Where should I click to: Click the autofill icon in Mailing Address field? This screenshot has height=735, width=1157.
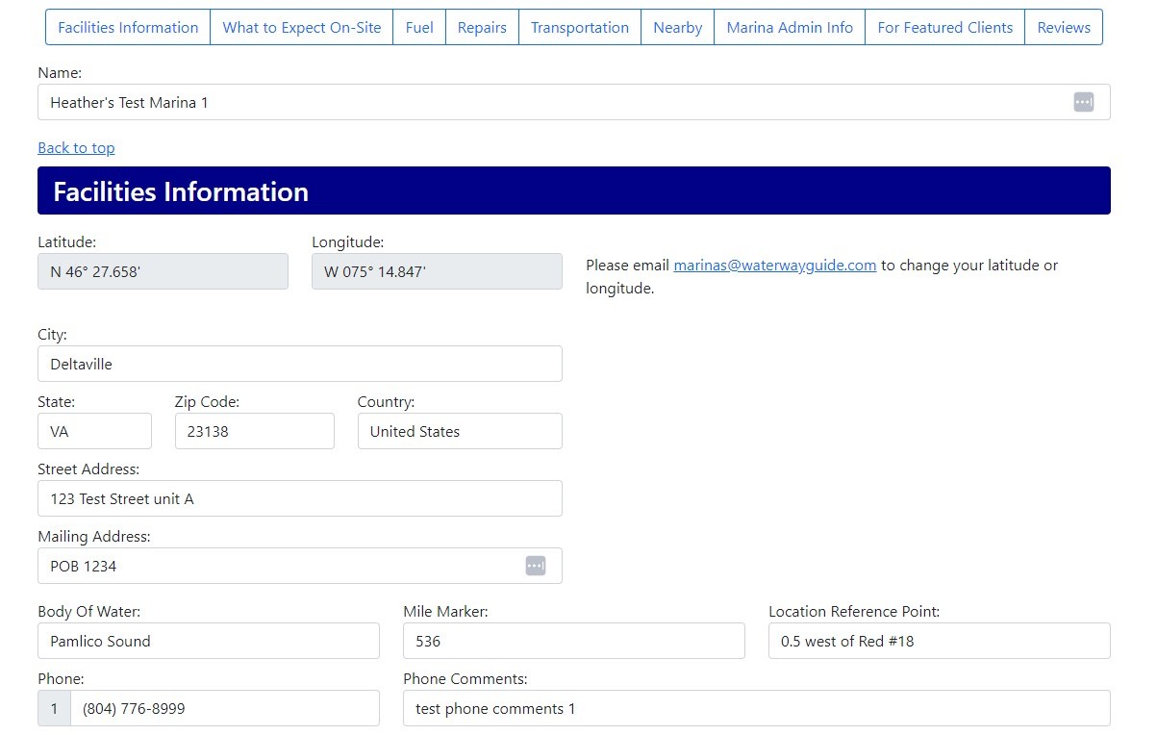coord(536,566)
